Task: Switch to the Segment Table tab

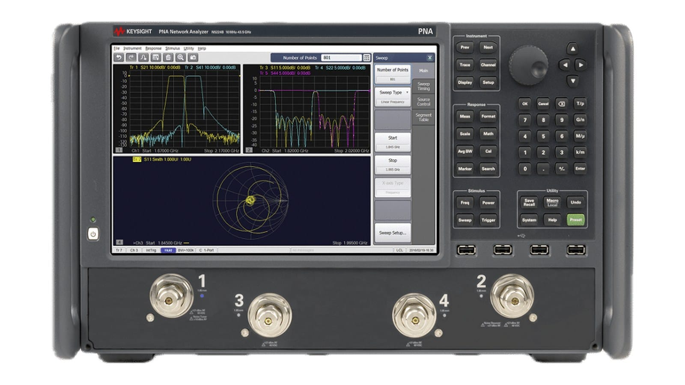Action: pyautogui.click(x=423, y=117)
